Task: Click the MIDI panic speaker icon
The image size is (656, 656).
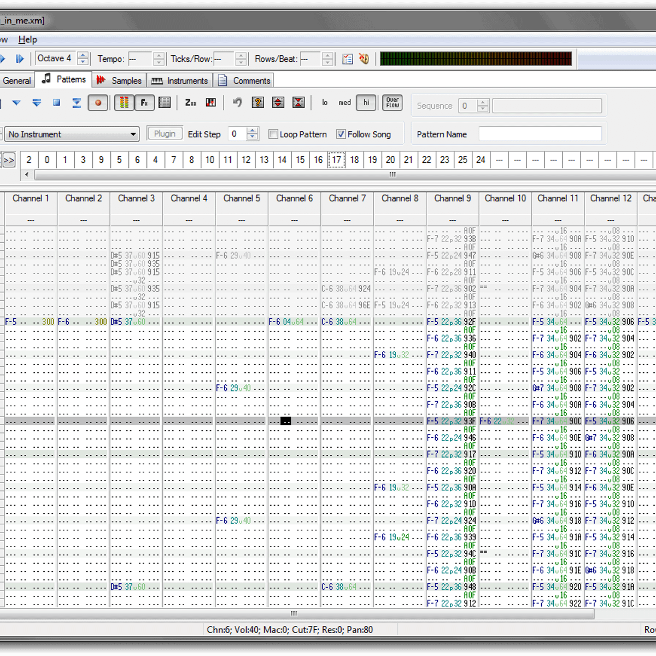Action: pos(364,59)
